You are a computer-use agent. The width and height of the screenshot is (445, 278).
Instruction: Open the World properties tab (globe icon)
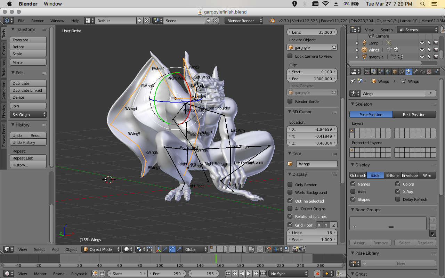tap(388, 72)
